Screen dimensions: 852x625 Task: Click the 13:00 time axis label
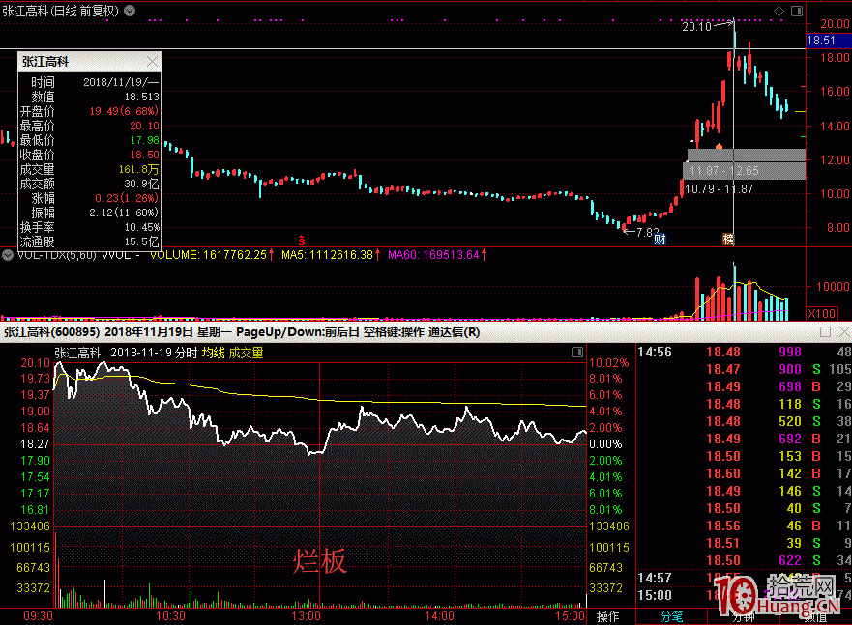pyautogui.click(x=306, y=616)
